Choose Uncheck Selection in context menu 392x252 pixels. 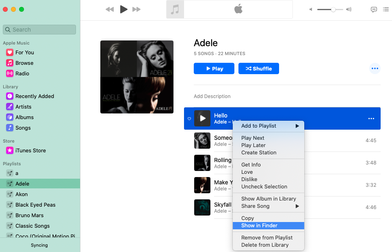264,186
